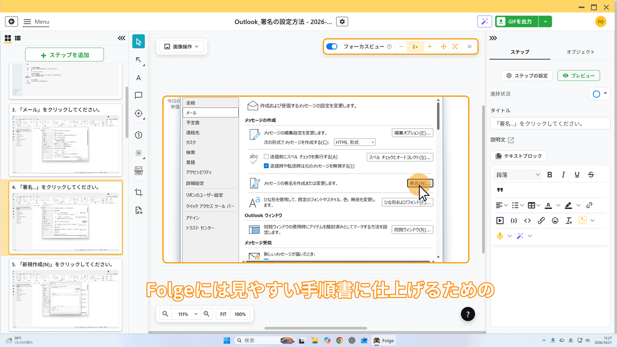Open the text highlight color tool
Viewport: 617px width, 347px height.
tap(568, 206)
